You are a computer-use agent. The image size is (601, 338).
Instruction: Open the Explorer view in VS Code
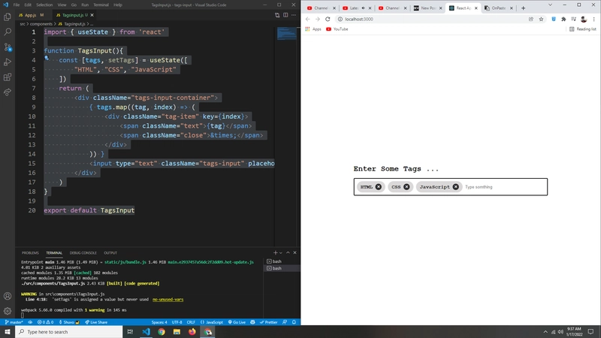tap(8, 17)
